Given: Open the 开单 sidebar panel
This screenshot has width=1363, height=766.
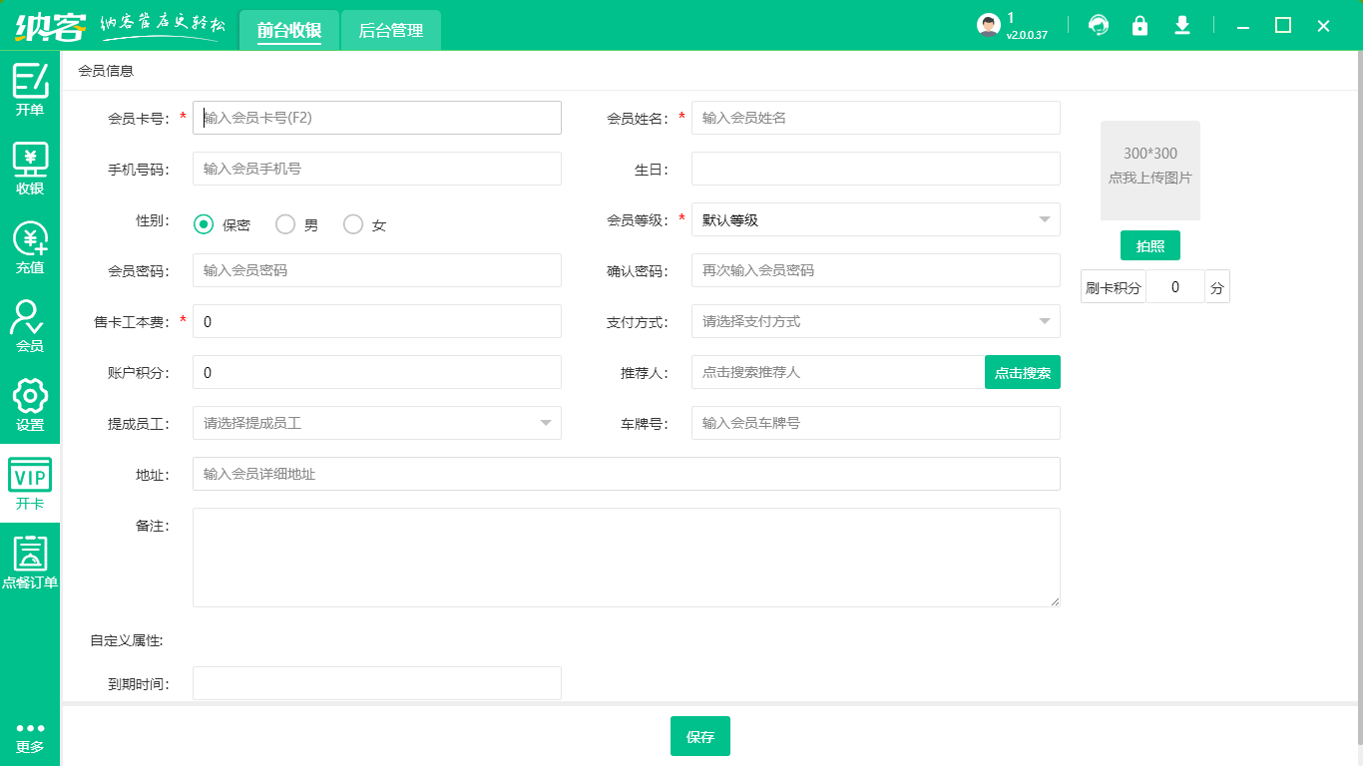Looking at the screenshot, I should pos(30,90).
